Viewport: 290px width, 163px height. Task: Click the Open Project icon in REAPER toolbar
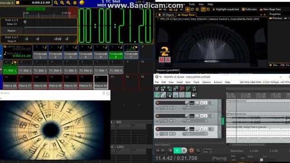point(163,89)
